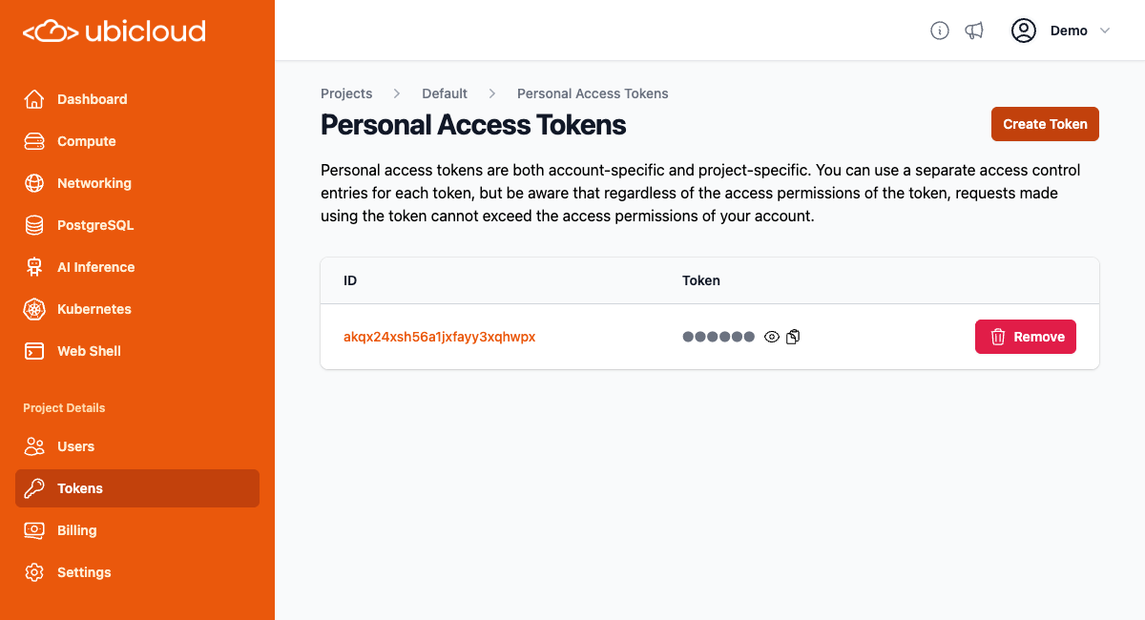
Task: Select Tokens in Project Details
Action: point(81,488)
